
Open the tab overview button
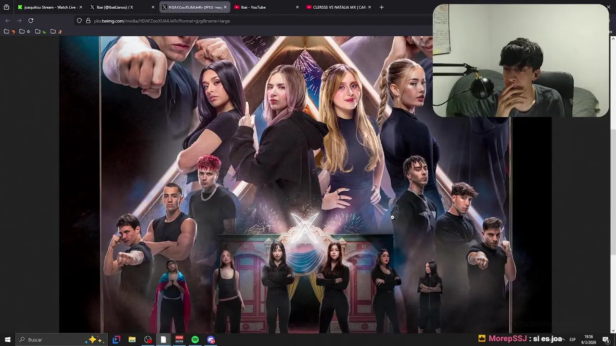[x=6, y=7]
